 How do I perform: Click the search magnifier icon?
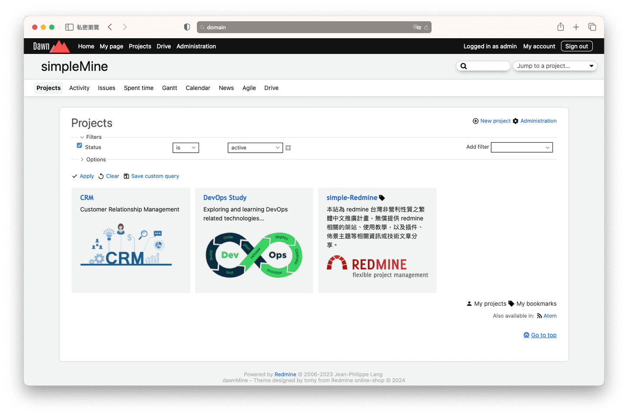[463, 65]
